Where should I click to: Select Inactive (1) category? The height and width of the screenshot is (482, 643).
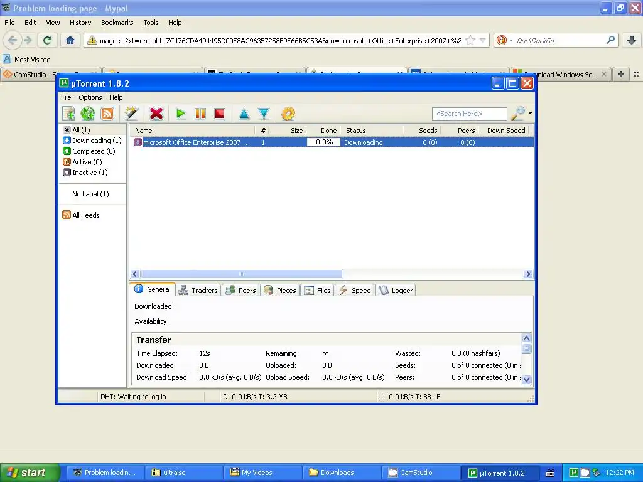click(x=85, y=173)
